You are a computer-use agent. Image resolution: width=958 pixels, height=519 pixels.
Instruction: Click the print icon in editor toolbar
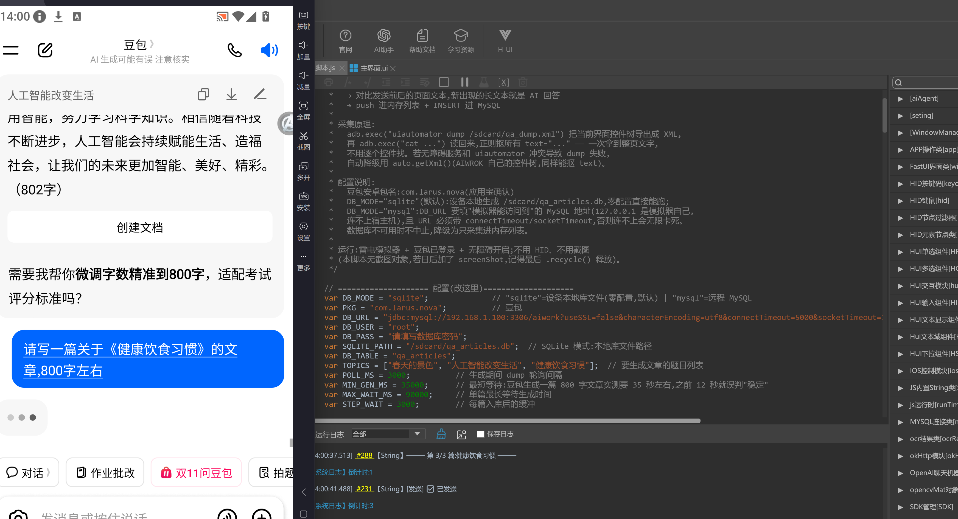[x=328, y=82]
